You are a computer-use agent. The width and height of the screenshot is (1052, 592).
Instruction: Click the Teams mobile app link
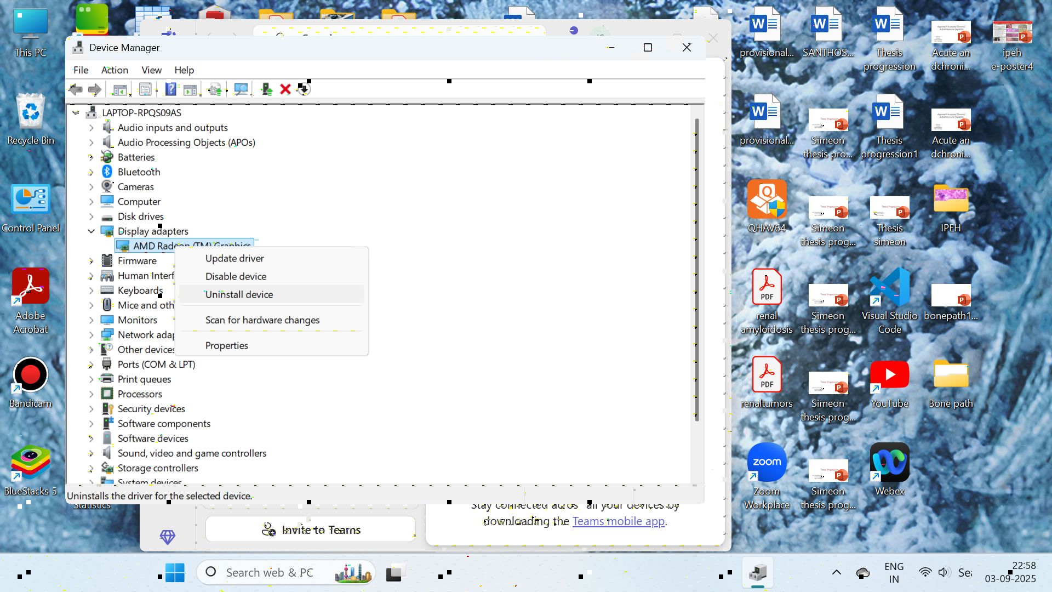[x=618, y=521]
